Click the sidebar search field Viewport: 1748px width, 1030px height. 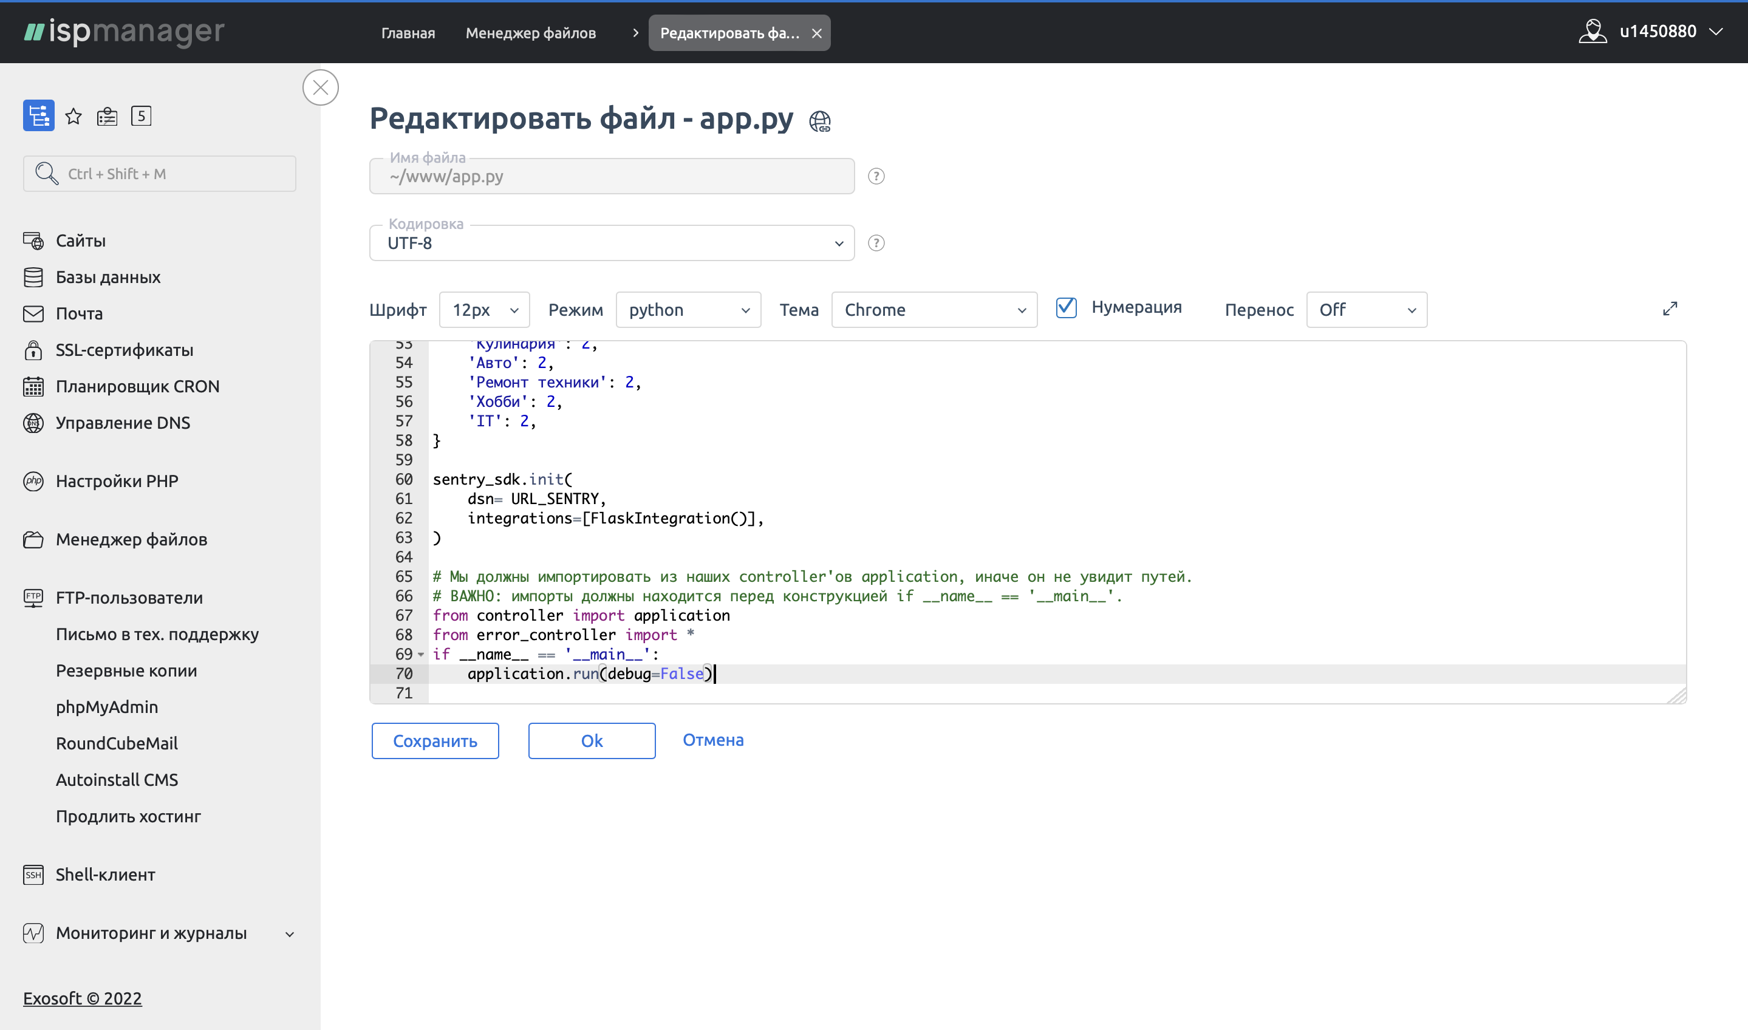click(160, 174)
